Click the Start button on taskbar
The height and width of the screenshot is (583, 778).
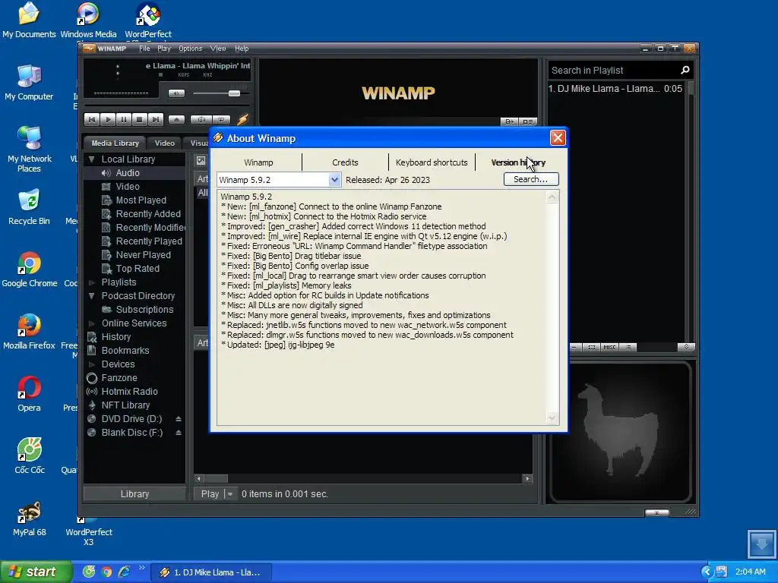click(35, 572)
